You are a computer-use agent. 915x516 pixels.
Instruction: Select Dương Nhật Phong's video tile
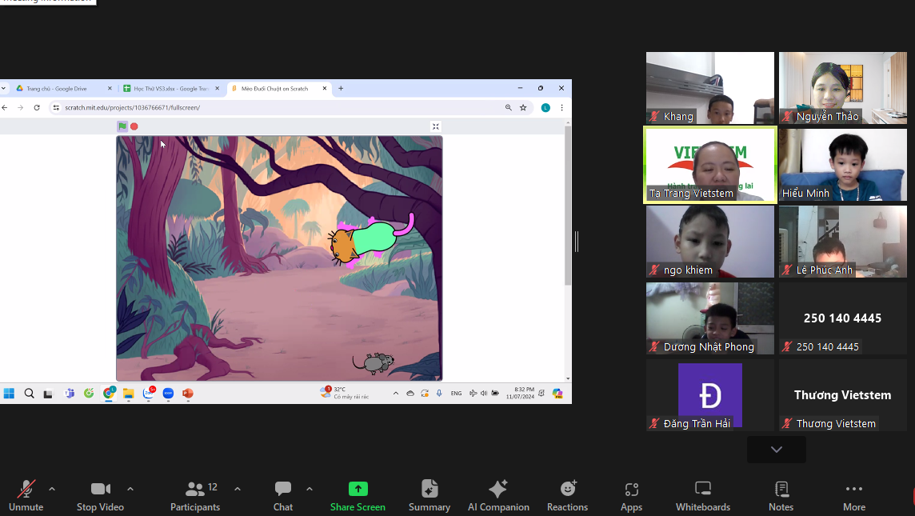tap(710, 318)
